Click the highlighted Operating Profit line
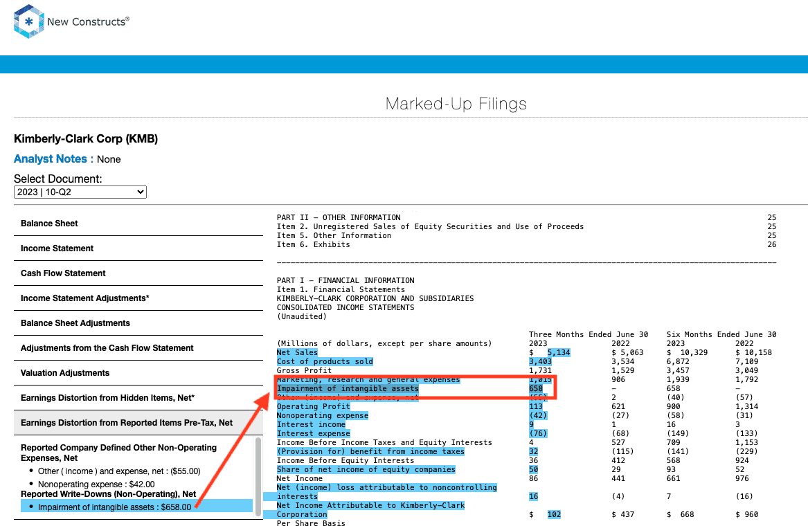The image size is (808, 526). click(x=314, y=406)
